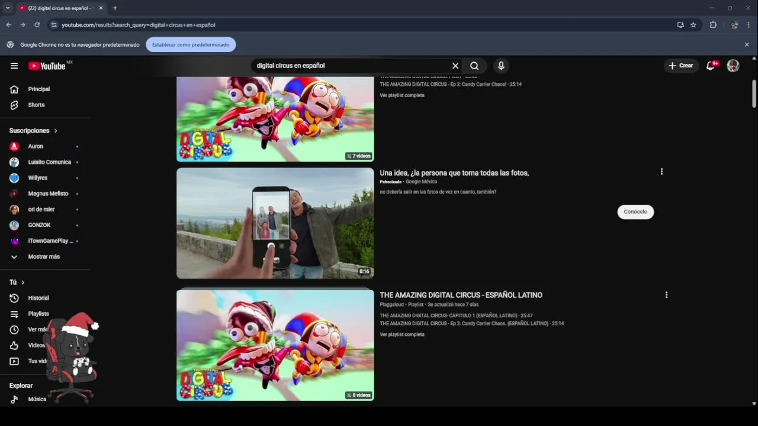Click Ver playlist completa of the 7-video playlist

tap(402, 95)
